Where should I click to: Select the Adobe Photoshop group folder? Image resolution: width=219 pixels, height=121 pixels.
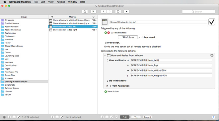[24, 30]
